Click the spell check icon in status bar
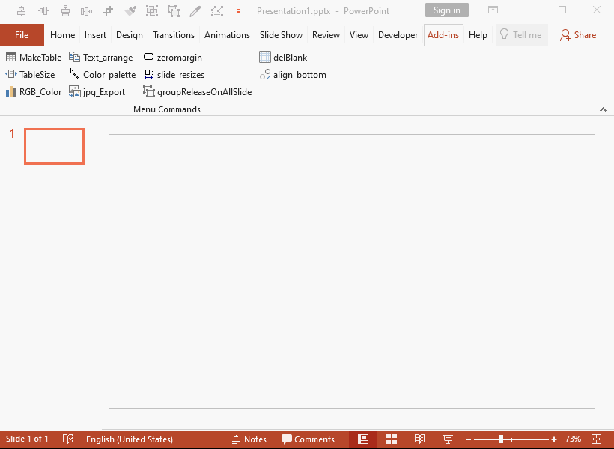The height and width of the screenshot is (449, 614). [68, 439]
